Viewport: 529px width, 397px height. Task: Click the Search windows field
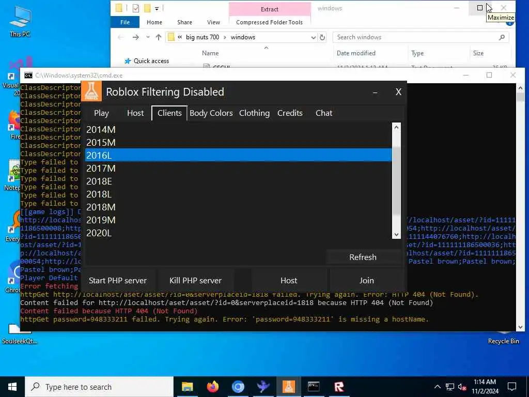pos(421,37)
